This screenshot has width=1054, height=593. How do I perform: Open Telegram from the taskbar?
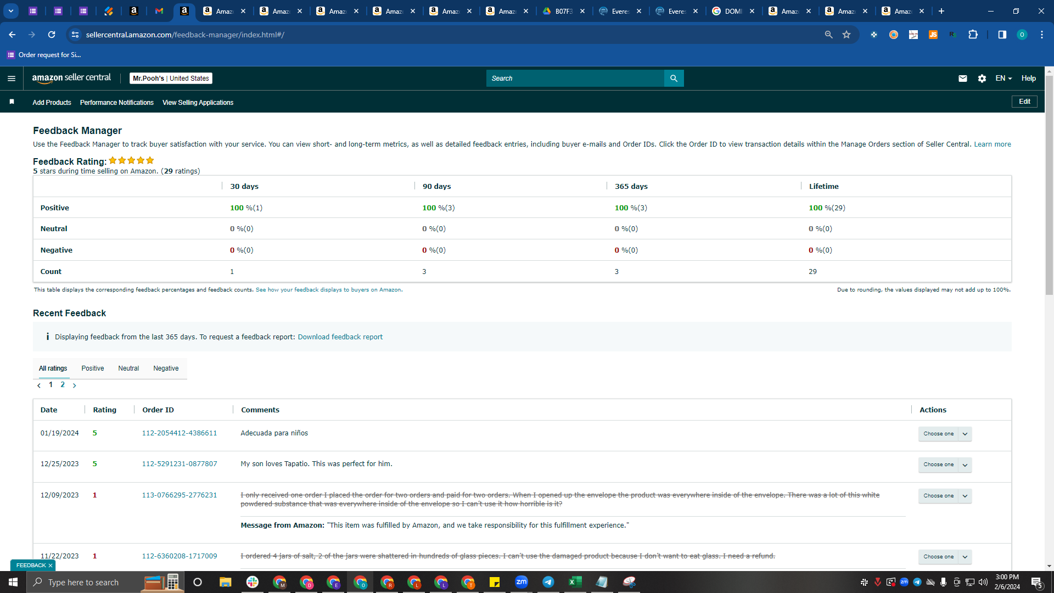tap(548, 582)
